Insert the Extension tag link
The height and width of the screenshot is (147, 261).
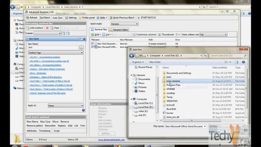(x=38, y=73)
